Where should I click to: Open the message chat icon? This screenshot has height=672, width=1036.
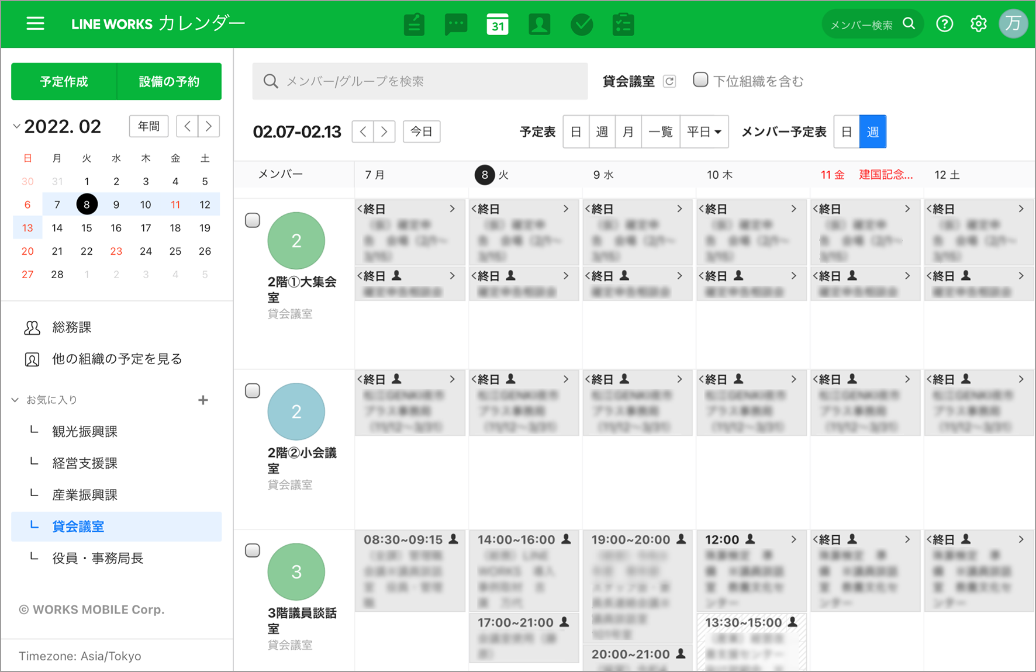tap(455, 25)
